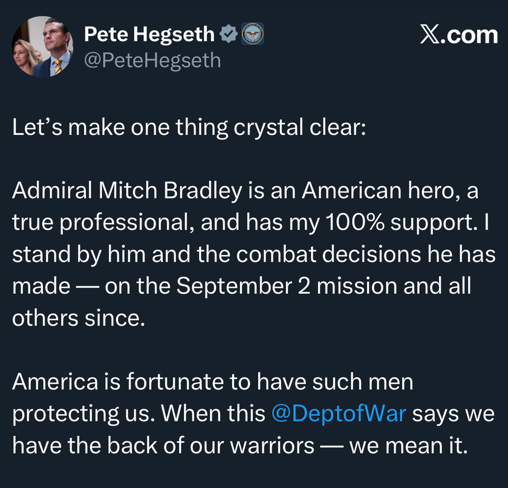
Task: Click the "others since." line of text
Action: (x=79, y=317)
